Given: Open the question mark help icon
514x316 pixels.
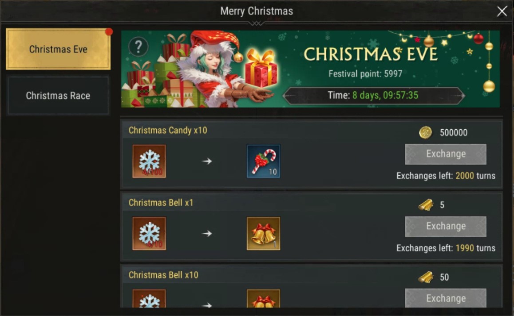Looking at the screenshot, I should coord(138,47).
